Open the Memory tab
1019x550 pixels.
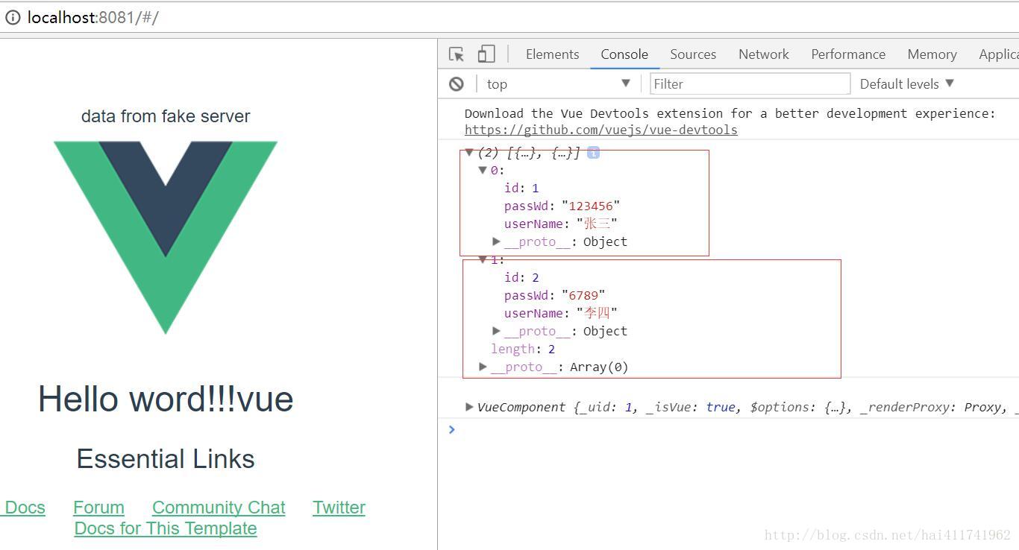click(932, 54)
